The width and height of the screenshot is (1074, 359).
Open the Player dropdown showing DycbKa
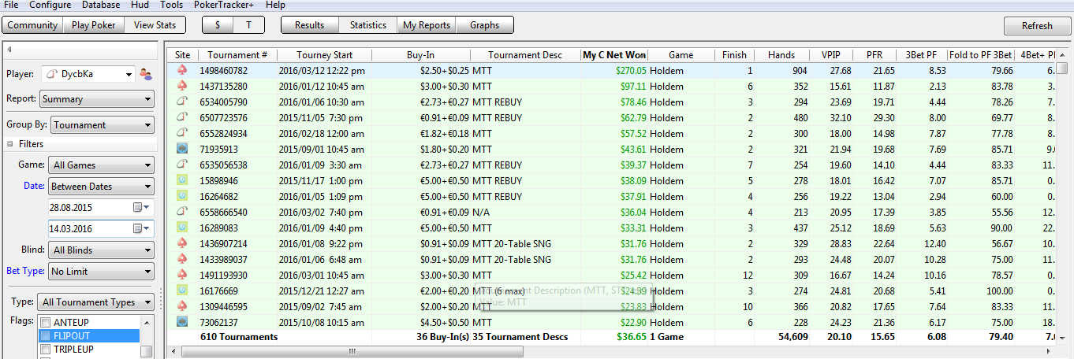pos(88,74)
